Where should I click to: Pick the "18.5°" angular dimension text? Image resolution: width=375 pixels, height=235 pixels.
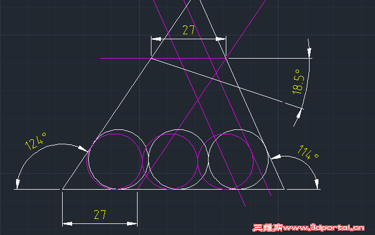point(298,82)
